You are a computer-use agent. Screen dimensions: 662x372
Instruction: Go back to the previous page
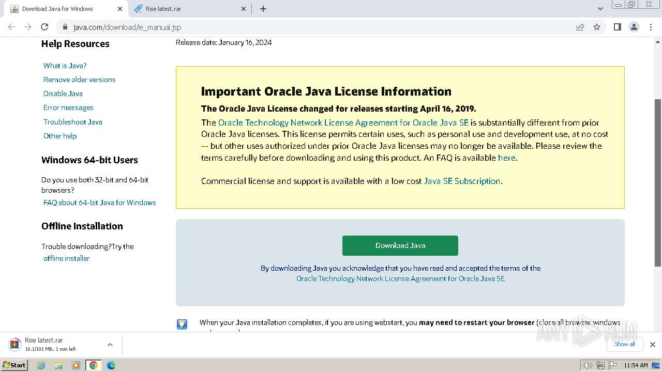coord(11,27)
